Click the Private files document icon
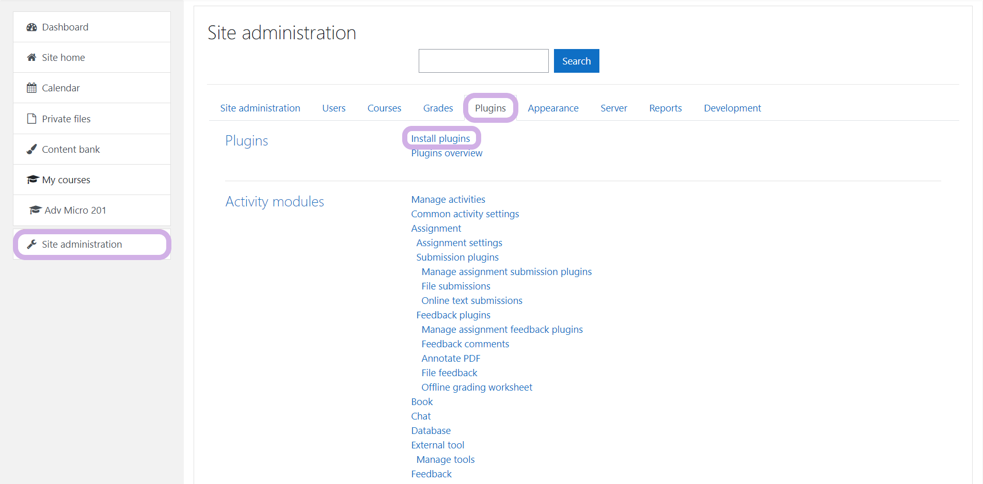983x484 pixels. click(x=31, y=119)
